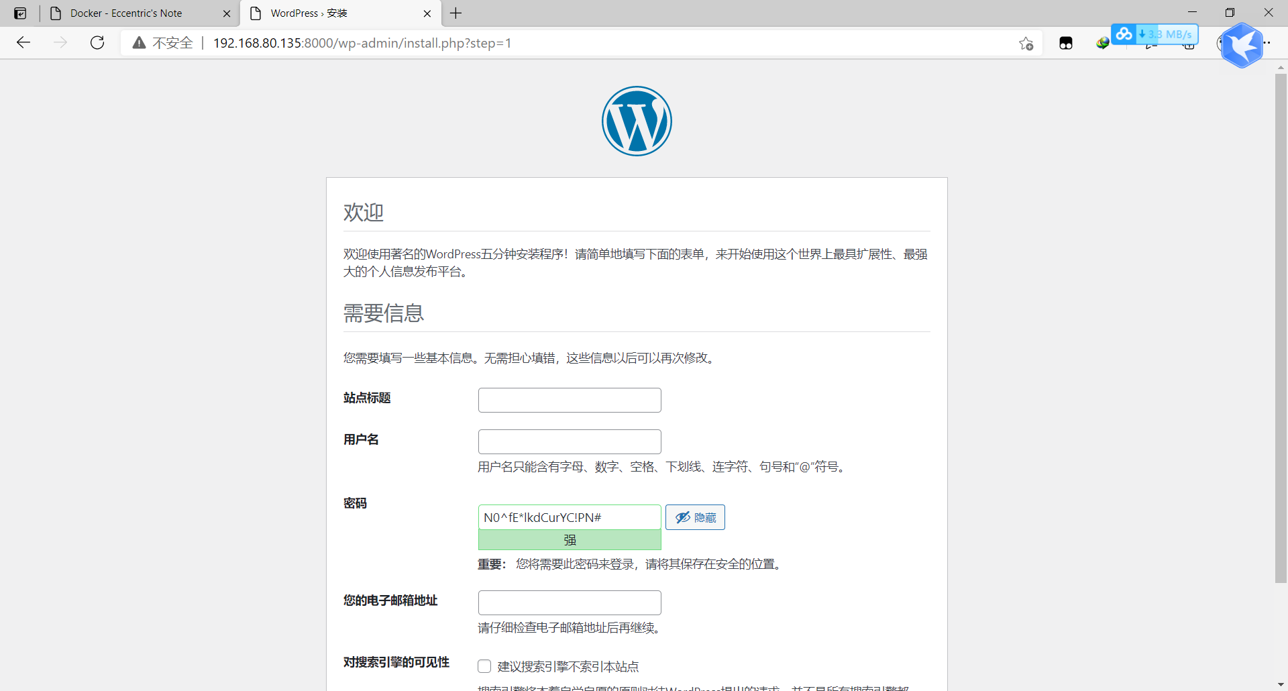The image size is (1288, 691).
Task: Open a new browser tab
Action: [456, 13]
